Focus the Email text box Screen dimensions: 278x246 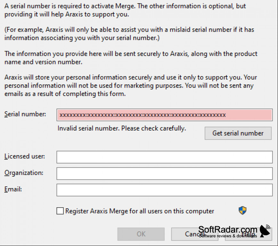click(x=165, y=190)
